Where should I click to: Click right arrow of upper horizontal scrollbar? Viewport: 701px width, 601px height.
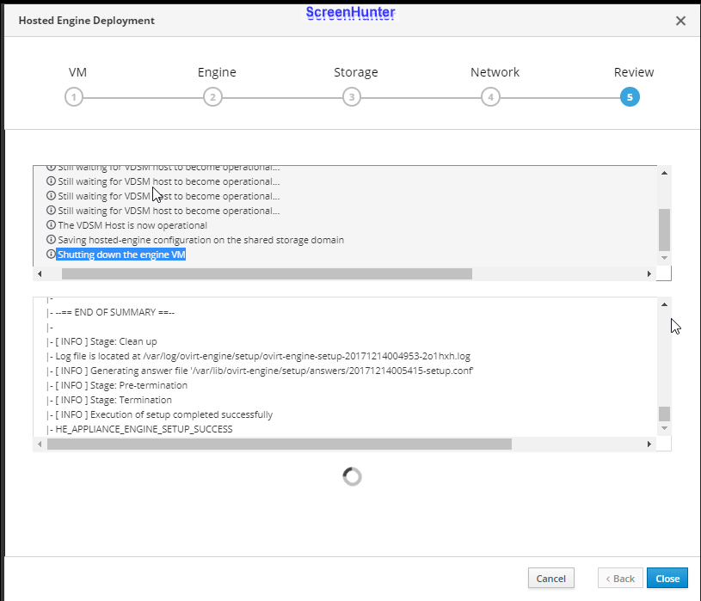pyautogui.click(x=649, y=273)
